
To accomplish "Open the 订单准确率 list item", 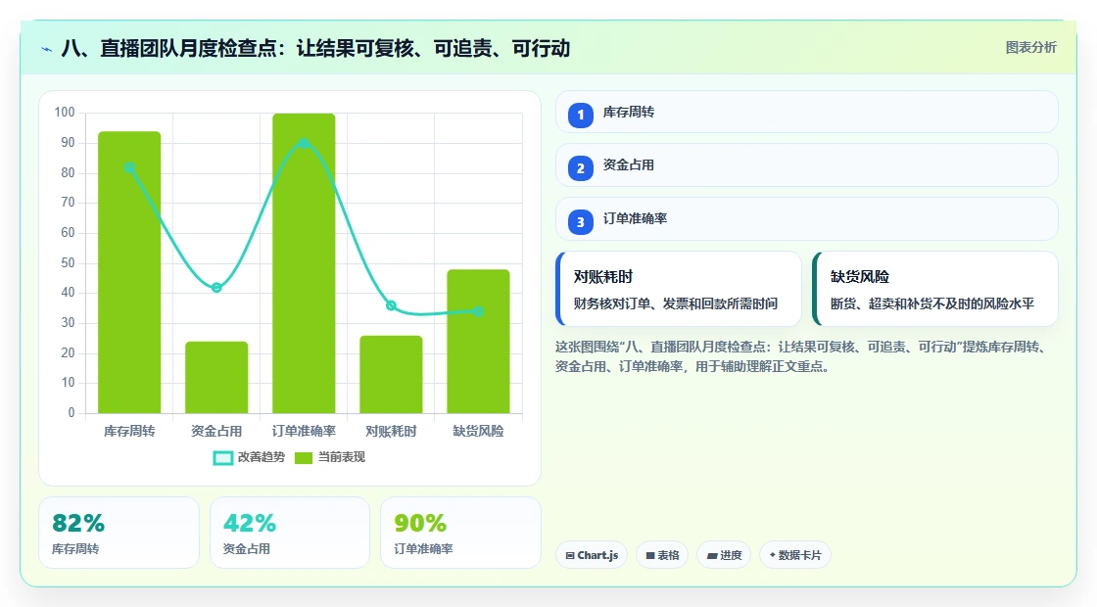I will 807,219.
